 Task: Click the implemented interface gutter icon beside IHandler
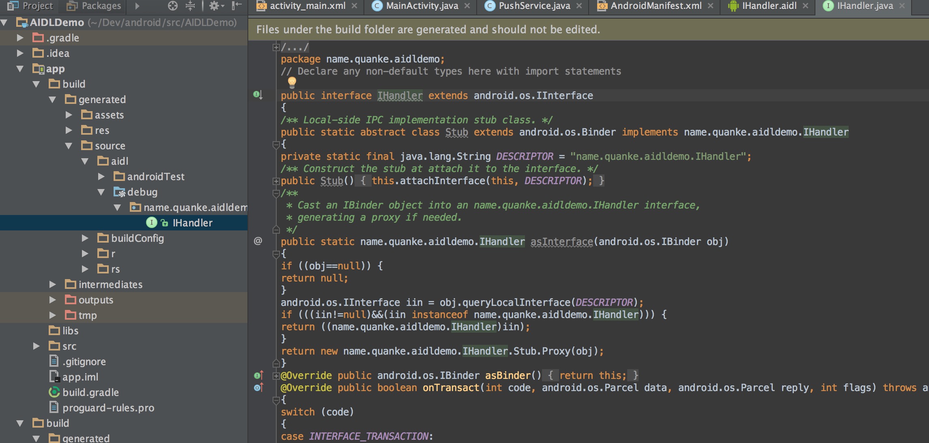tap(258, 95)
